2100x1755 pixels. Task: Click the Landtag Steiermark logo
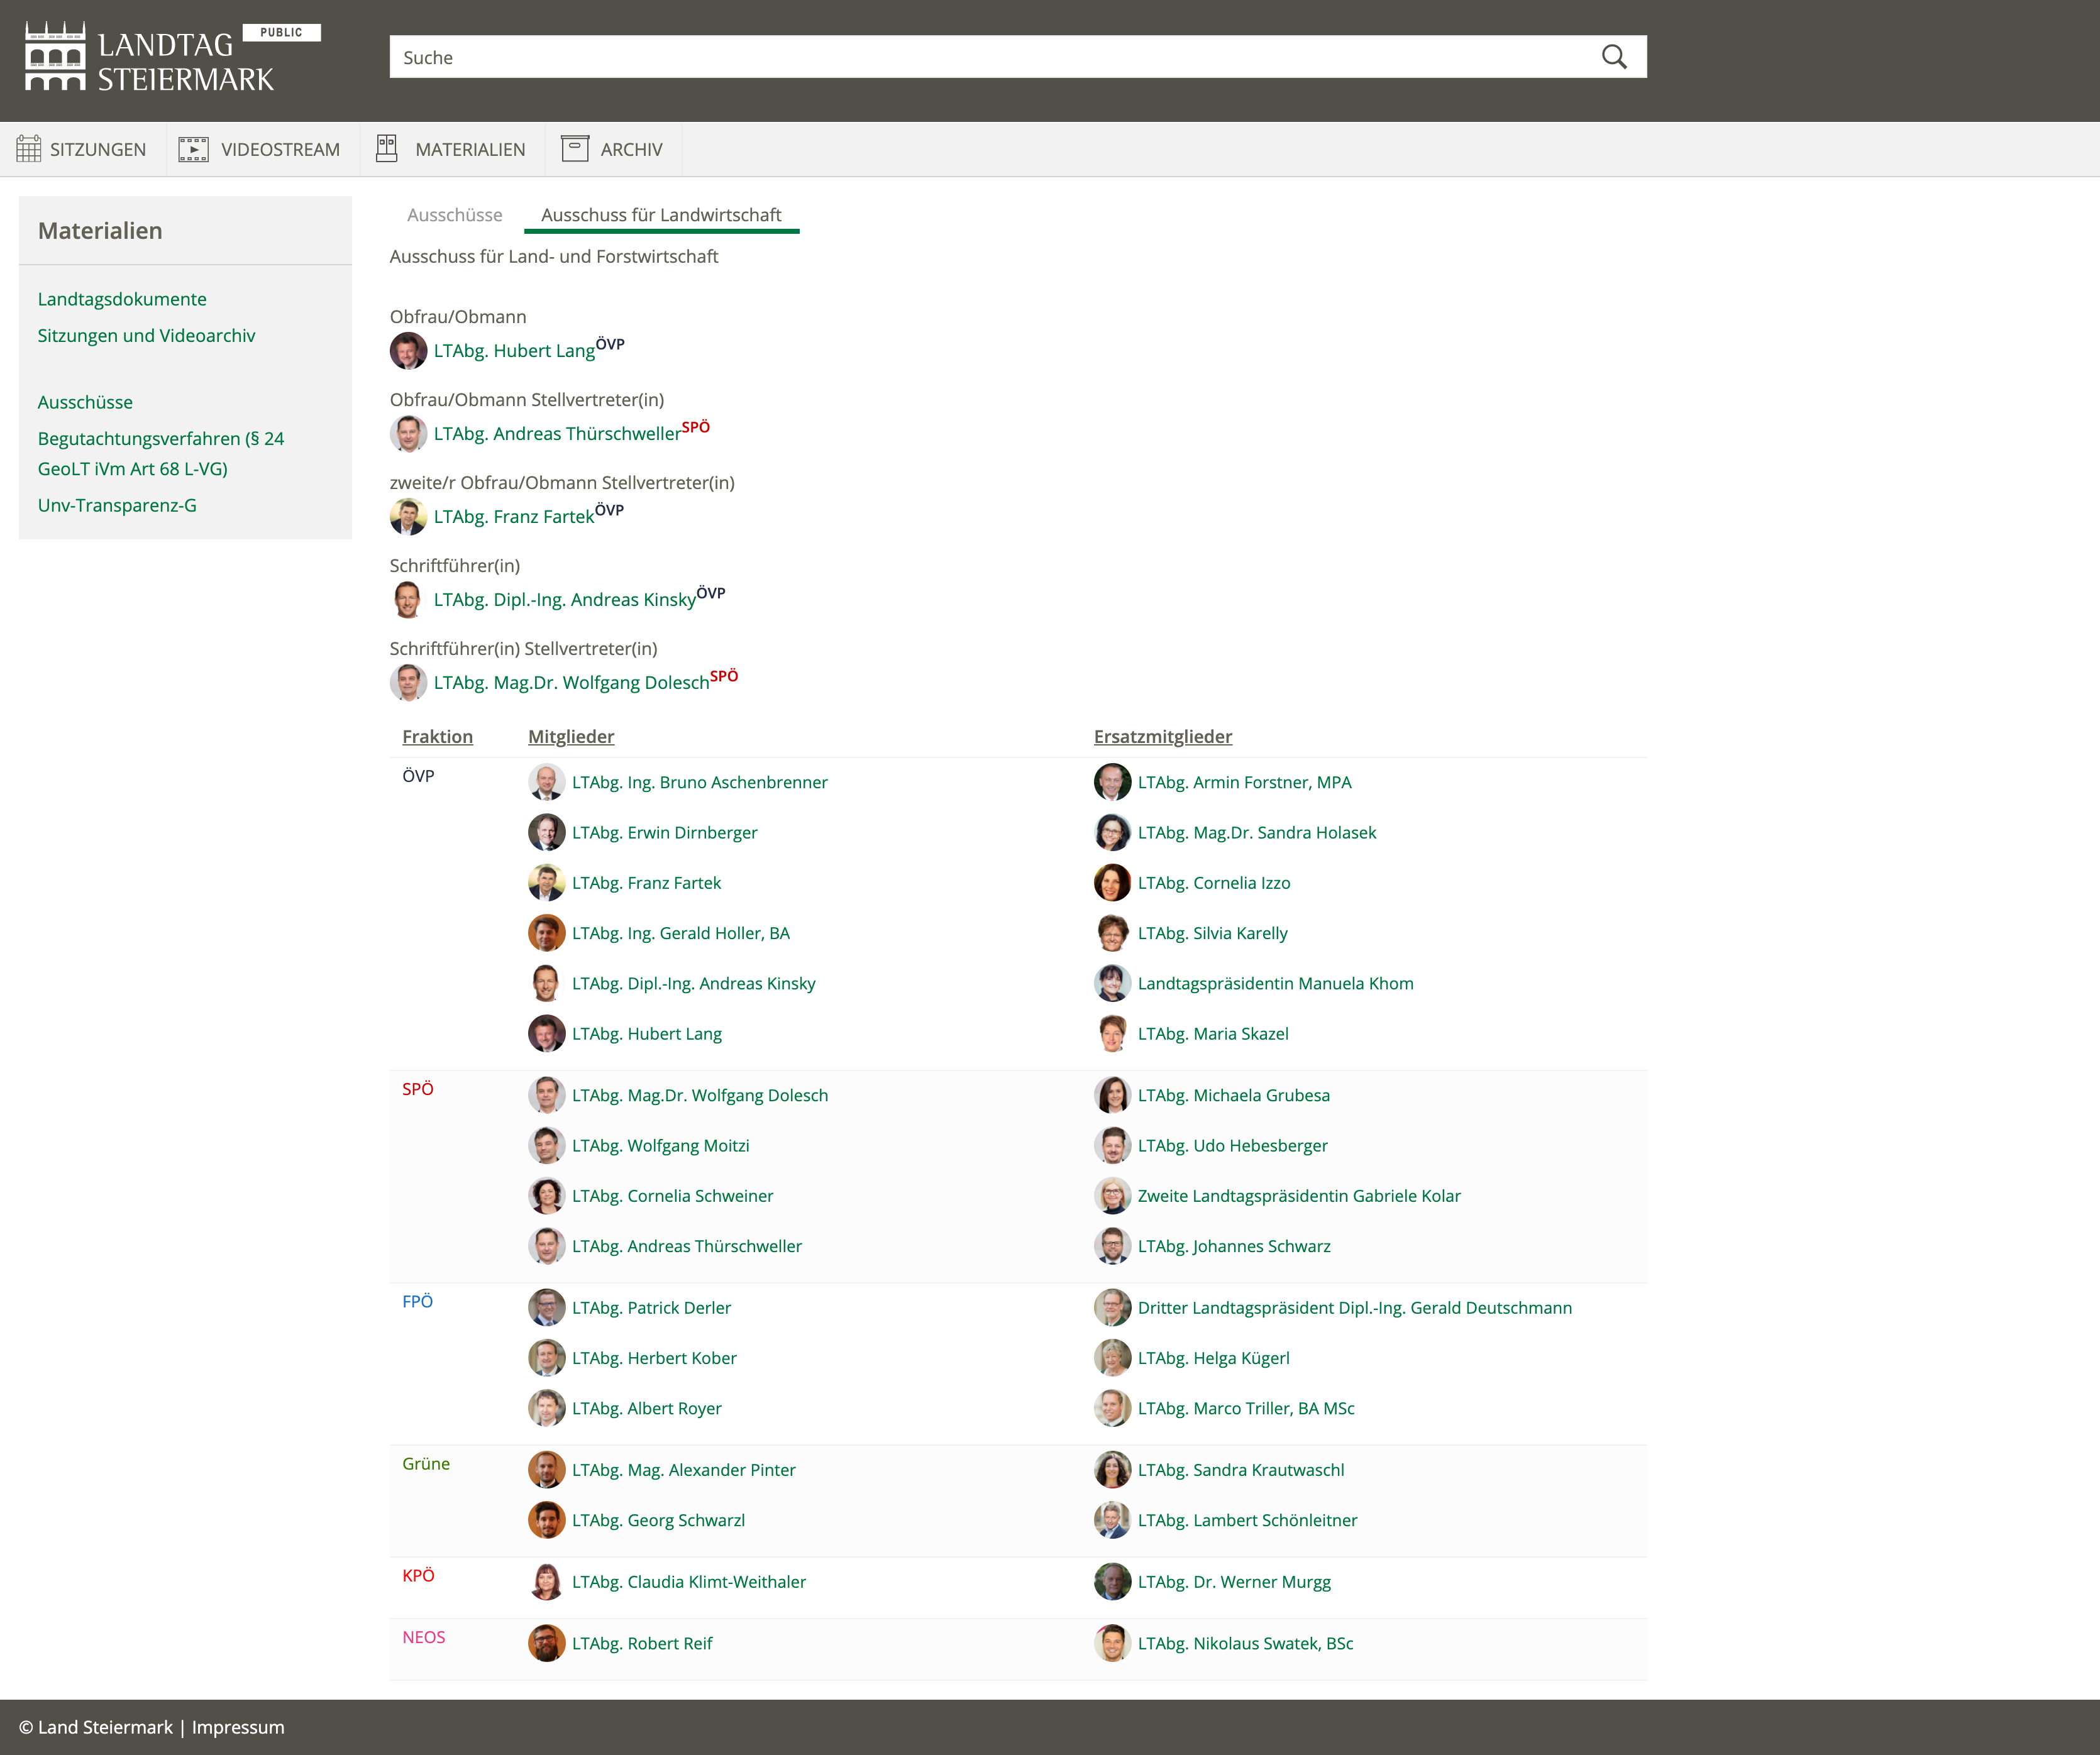tap(149, 58)
